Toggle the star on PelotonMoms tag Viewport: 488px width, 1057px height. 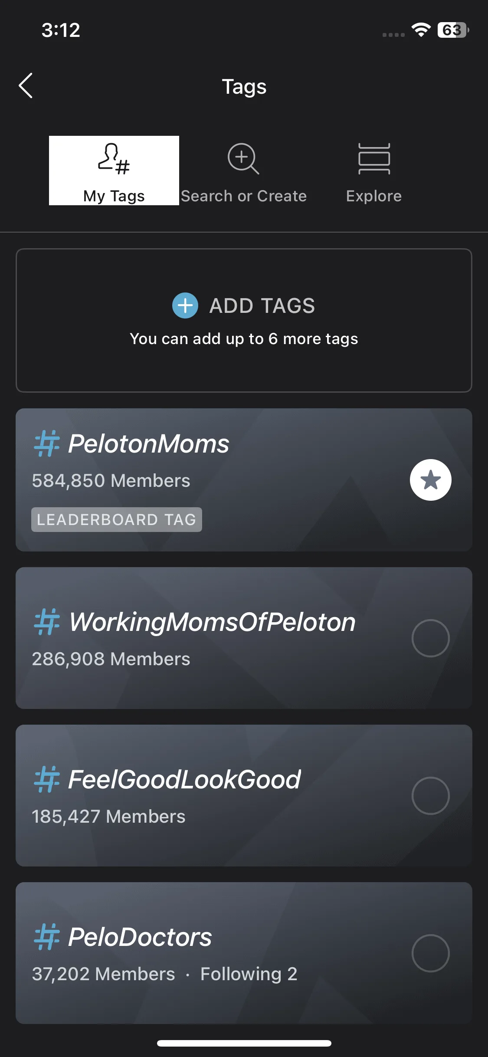tap(430, 480)
